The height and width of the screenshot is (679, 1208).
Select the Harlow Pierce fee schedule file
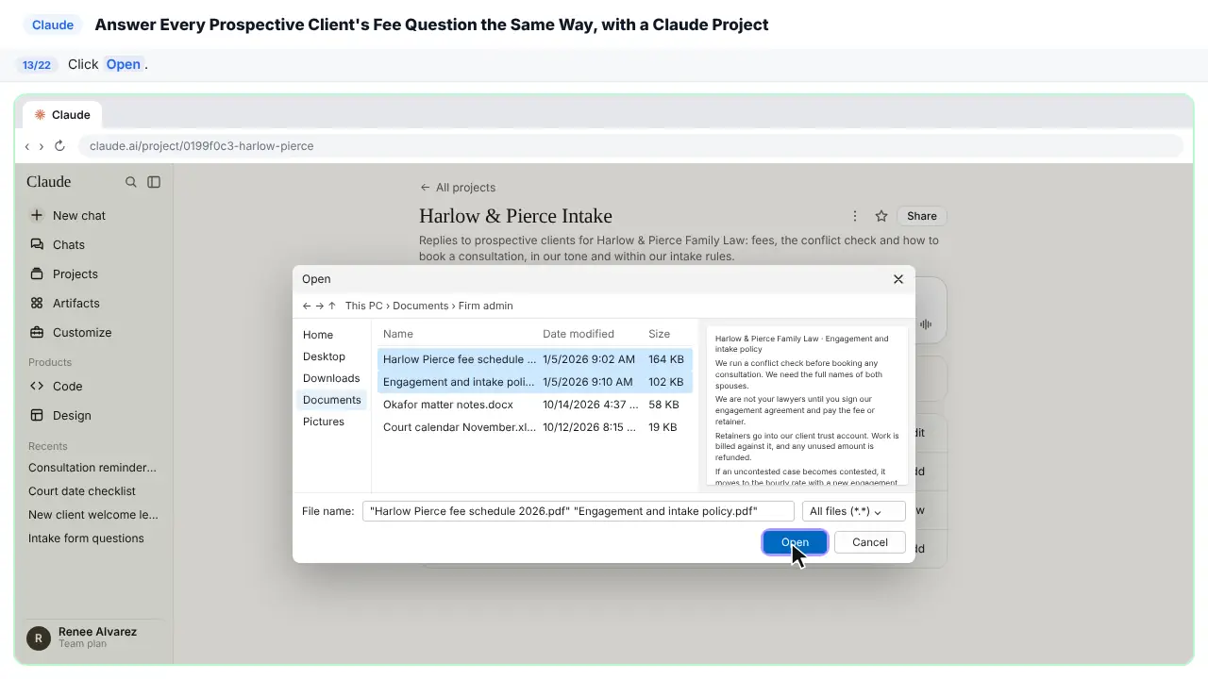535,359
